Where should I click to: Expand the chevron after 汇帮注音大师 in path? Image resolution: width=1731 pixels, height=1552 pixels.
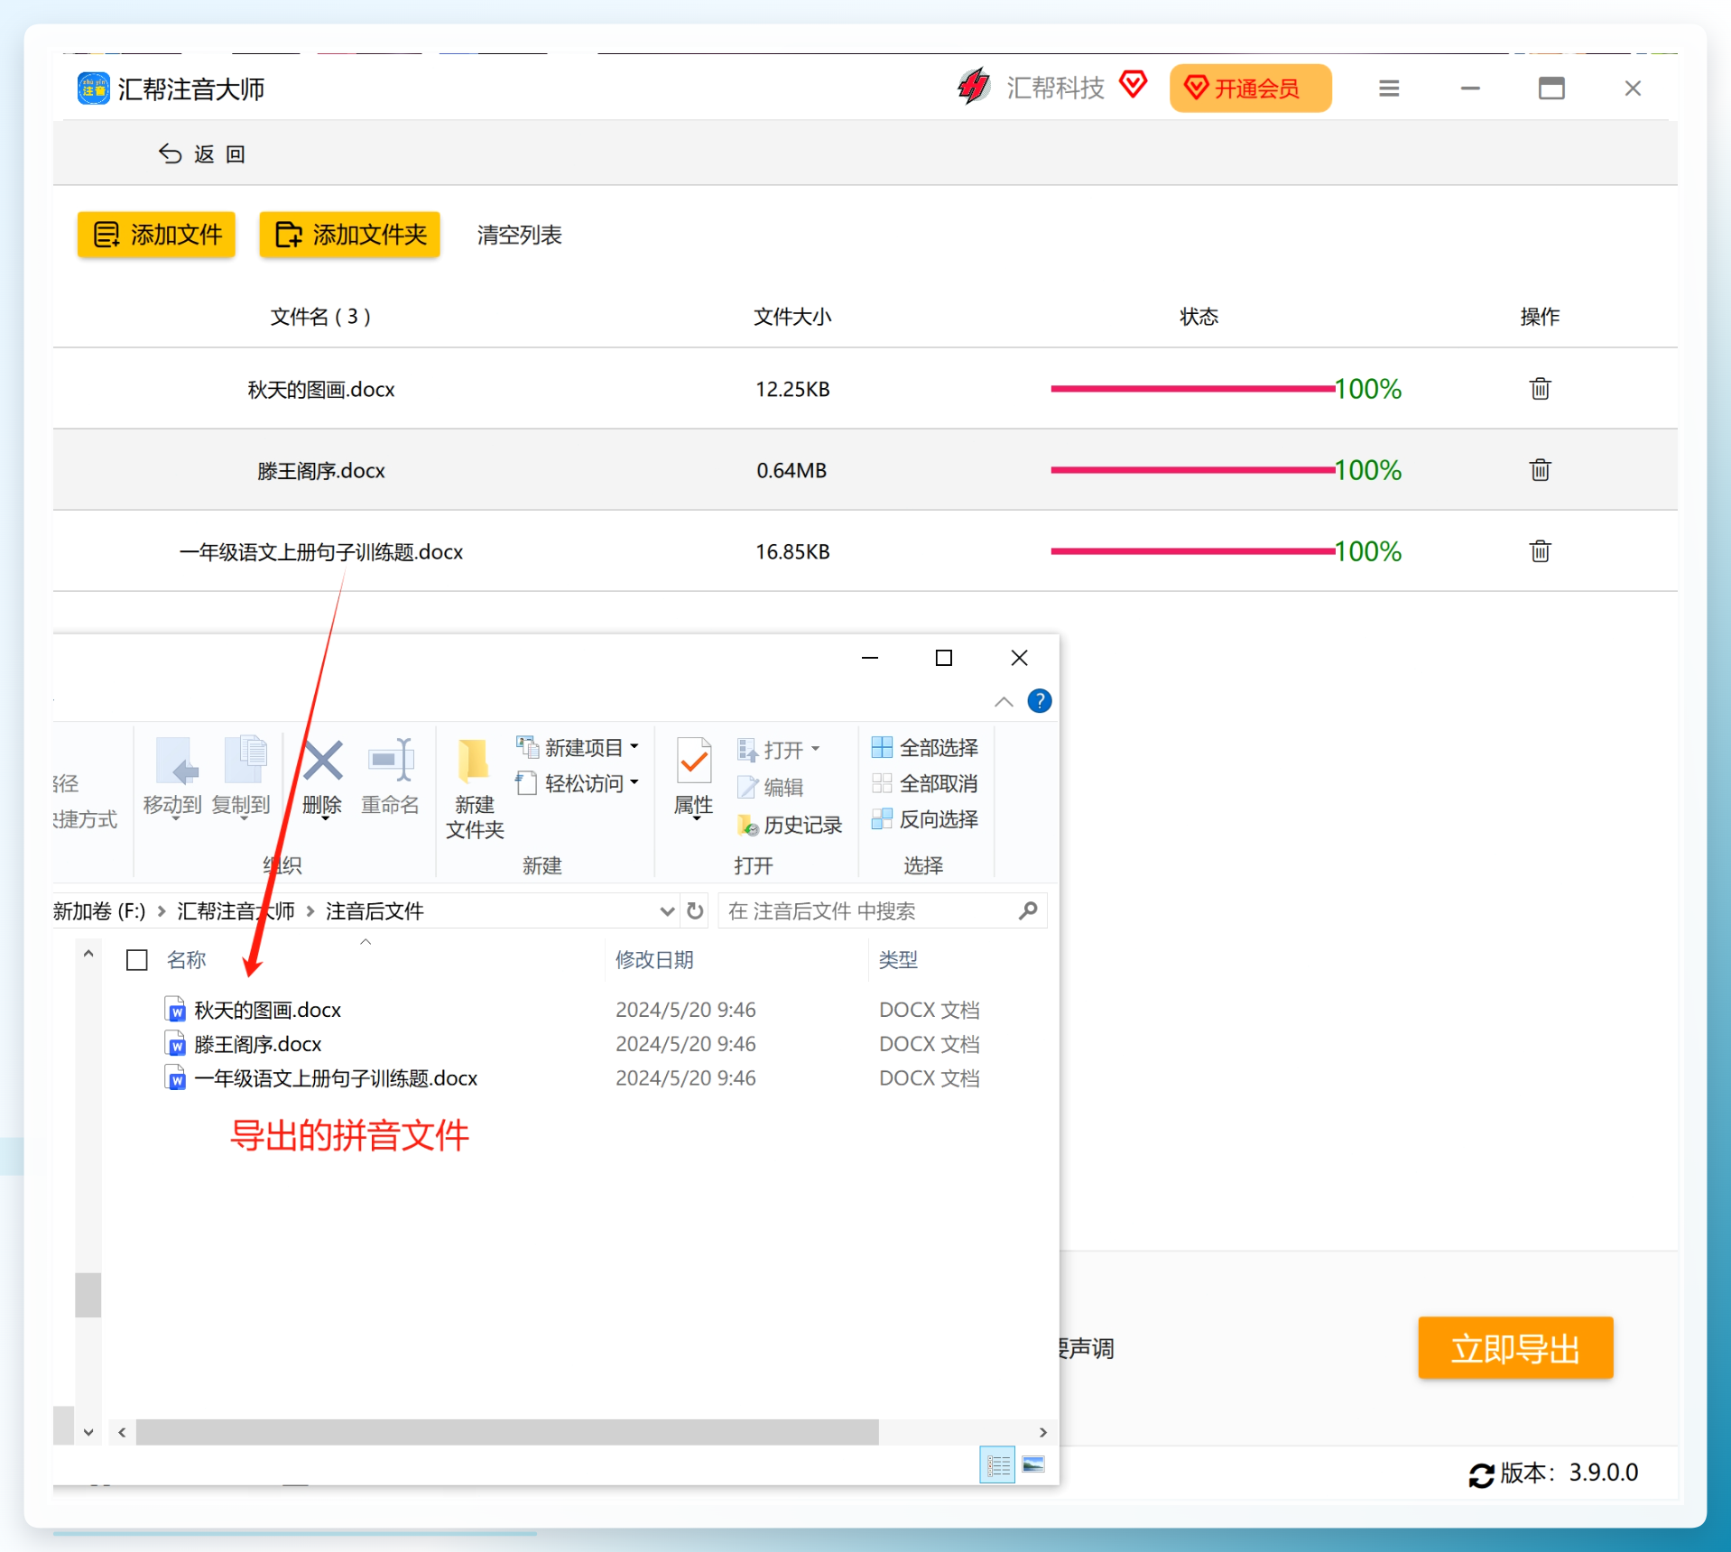pyautogui.click(x=310, y=911)
